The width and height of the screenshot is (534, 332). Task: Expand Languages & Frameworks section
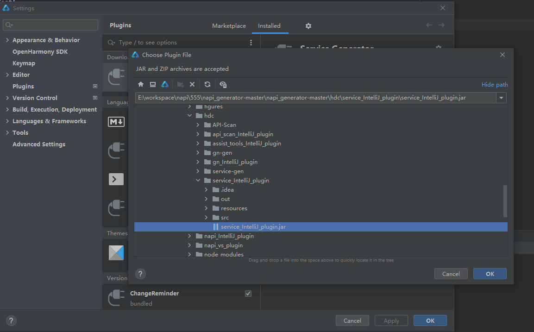[x=7, y=121]
